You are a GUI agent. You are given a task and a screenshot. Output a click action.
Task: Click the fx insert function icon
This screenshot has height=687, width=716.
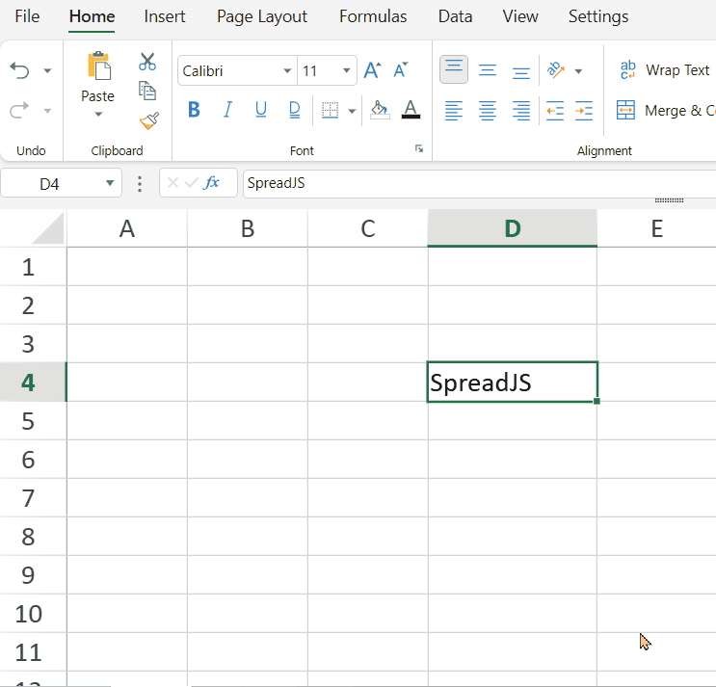click(211, 183)
